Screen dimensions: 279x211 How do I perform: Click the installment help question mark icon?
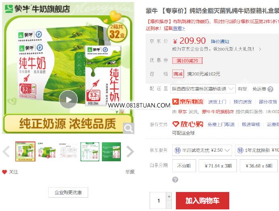[x=175, y=179]
